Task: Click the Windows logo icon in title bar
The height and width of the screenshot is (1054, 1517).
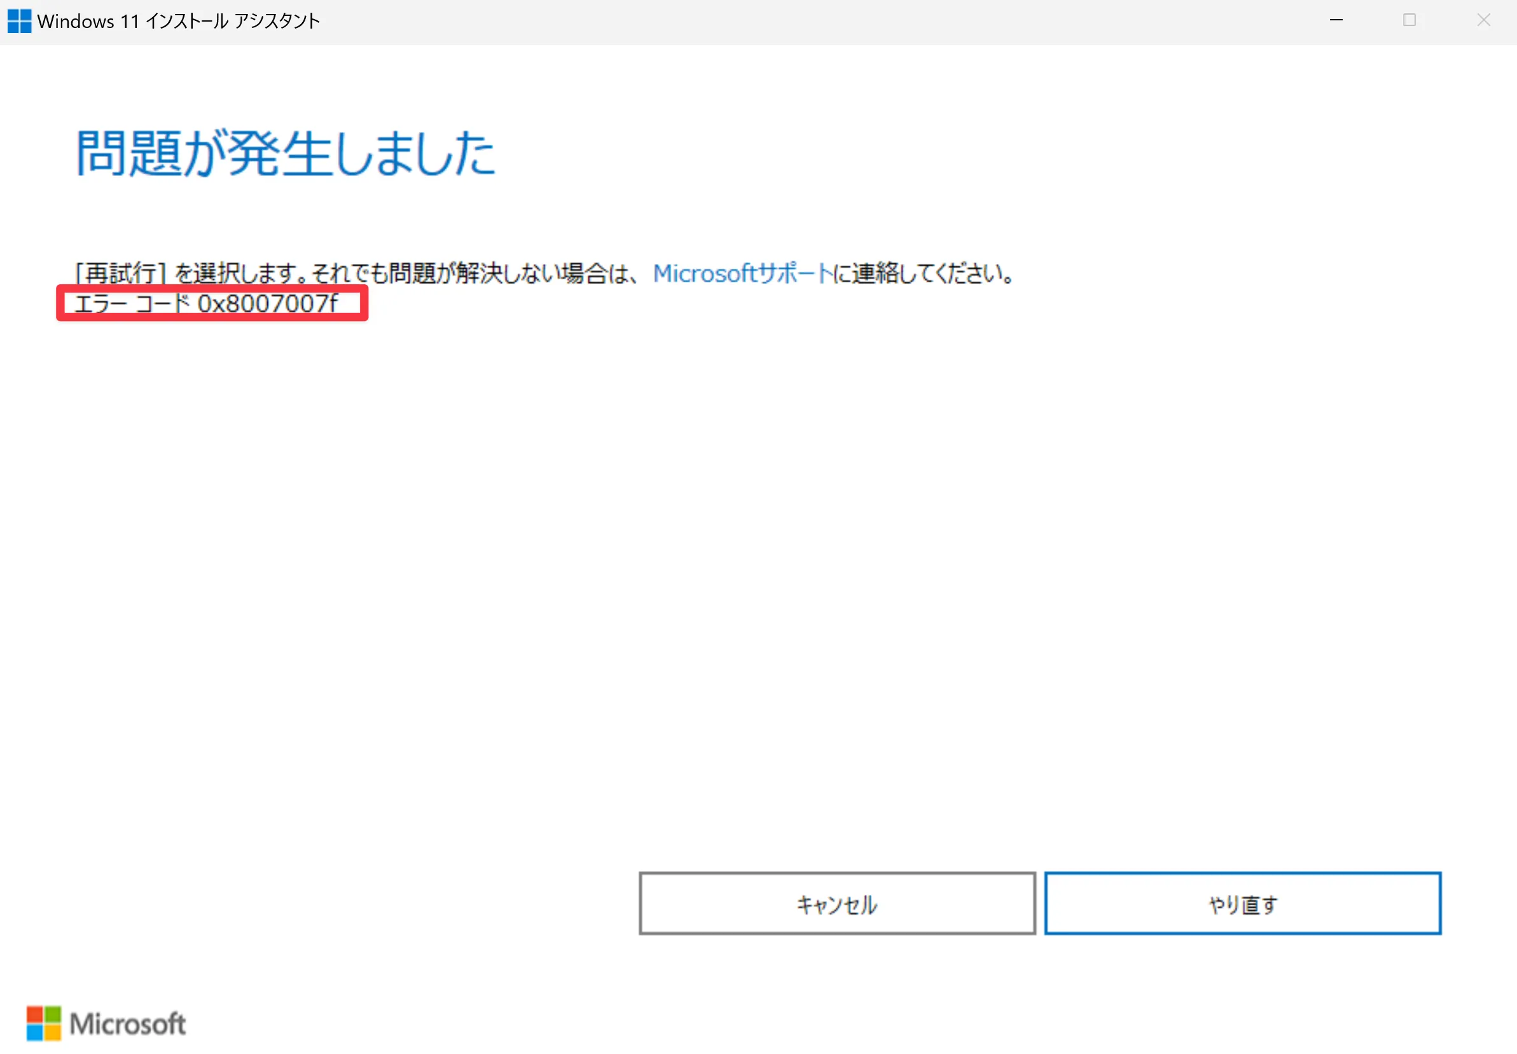Action: click(19, 21)
